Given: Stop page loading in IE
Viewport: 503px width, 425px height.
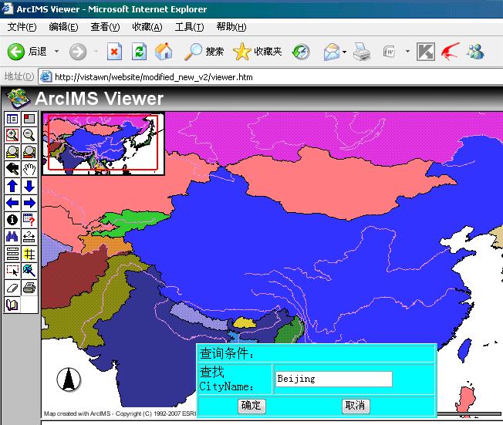Looking at the screenshot, I should tap(114, 52).
